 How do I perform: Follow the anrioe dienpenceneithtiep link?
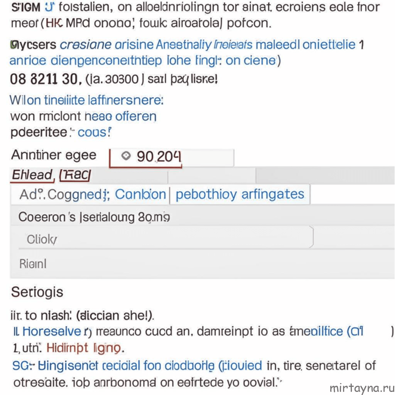(x=86, y=61)
